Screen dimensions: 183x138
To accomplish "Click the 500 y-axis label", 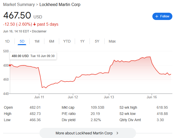I will 6,51.
